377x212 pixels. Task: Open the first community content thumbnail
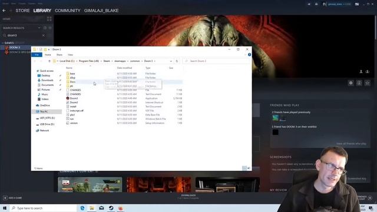90,184
